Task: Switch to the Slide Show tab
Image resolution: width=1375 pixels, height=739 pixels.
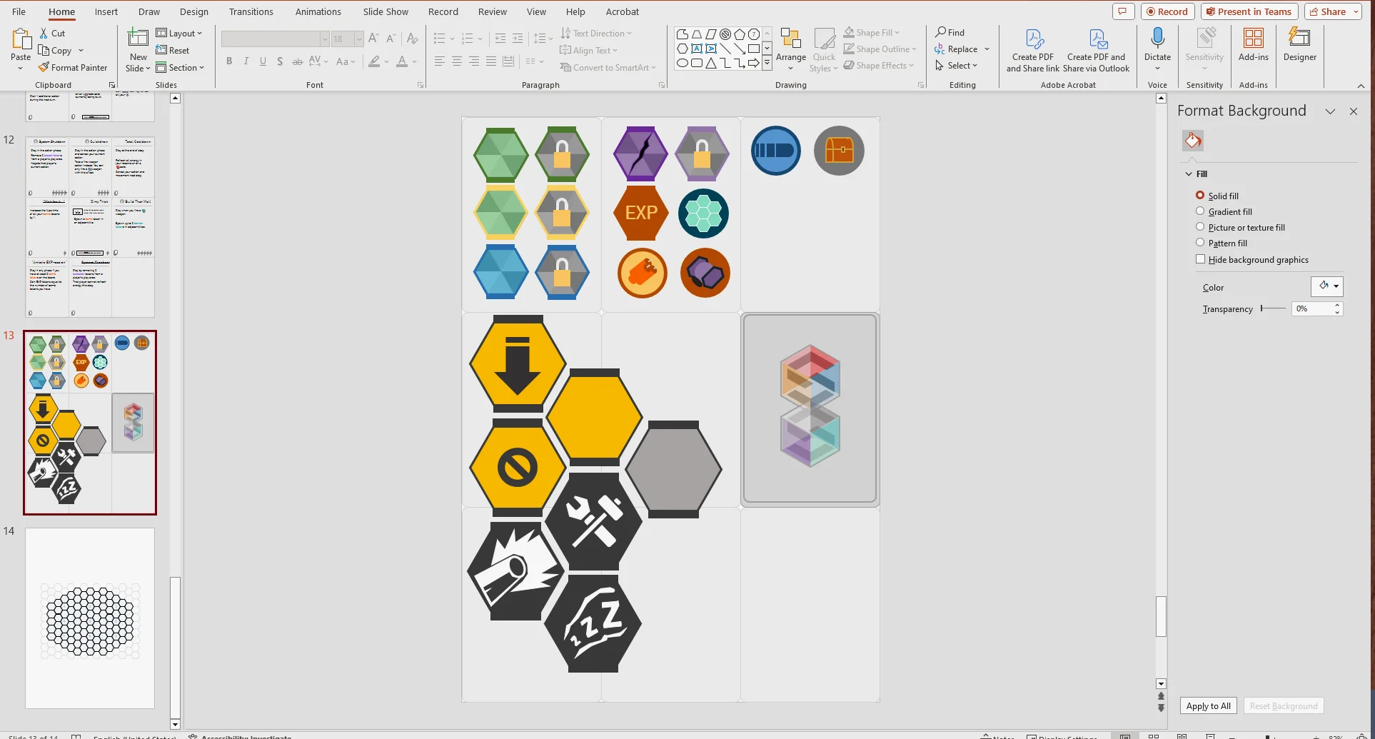Action: point(386,11)
